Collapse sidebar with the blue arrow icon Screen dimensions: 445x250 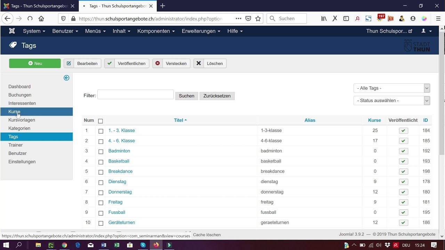[x=66, y=78]
